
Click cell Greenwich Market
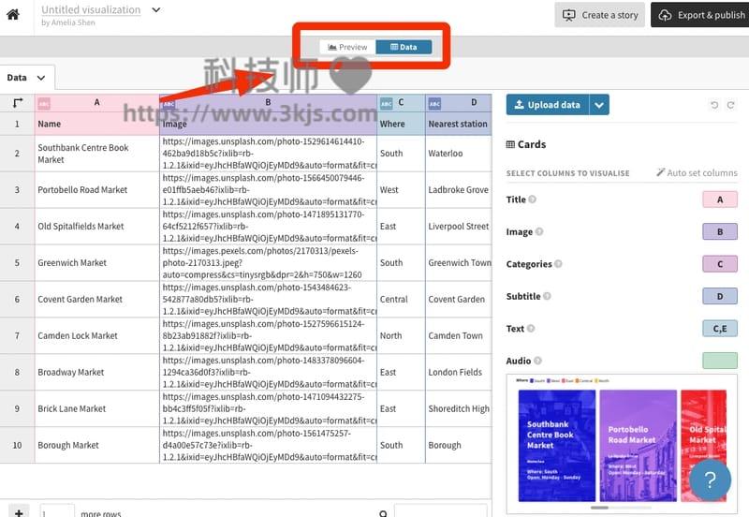97,263
